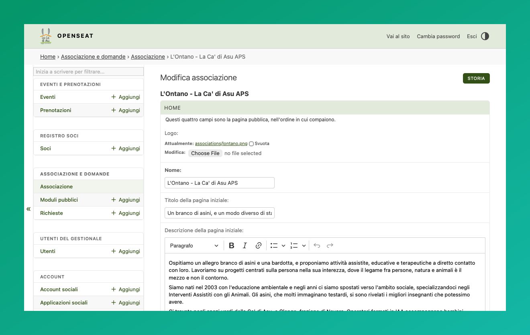Follow the Vai al sito link
Viewport: 530px width, 335px height.
[x=398, y=36]
